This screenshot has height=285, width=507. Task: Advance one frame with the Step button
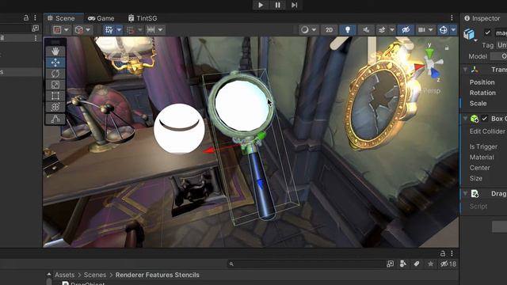(x=294, y=6)
